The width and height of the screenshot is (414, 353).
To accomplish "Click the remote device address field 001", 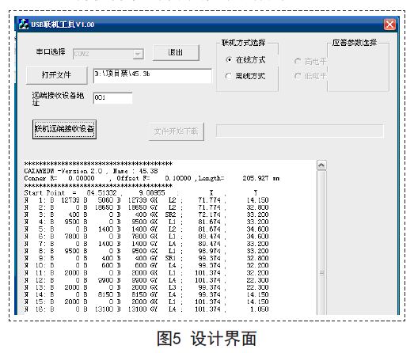I will tap(112, 98).
